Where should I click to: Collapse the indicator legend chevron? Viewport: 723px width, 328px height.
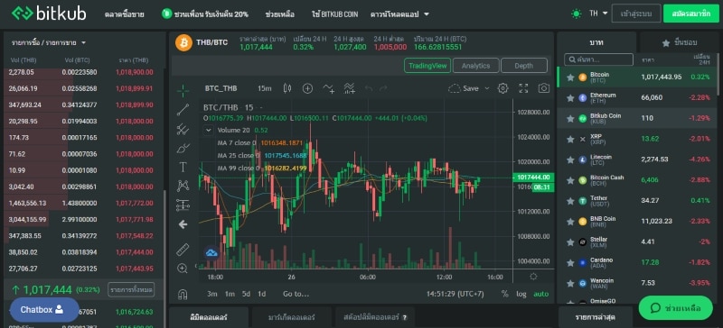click(x=209, y=130)
